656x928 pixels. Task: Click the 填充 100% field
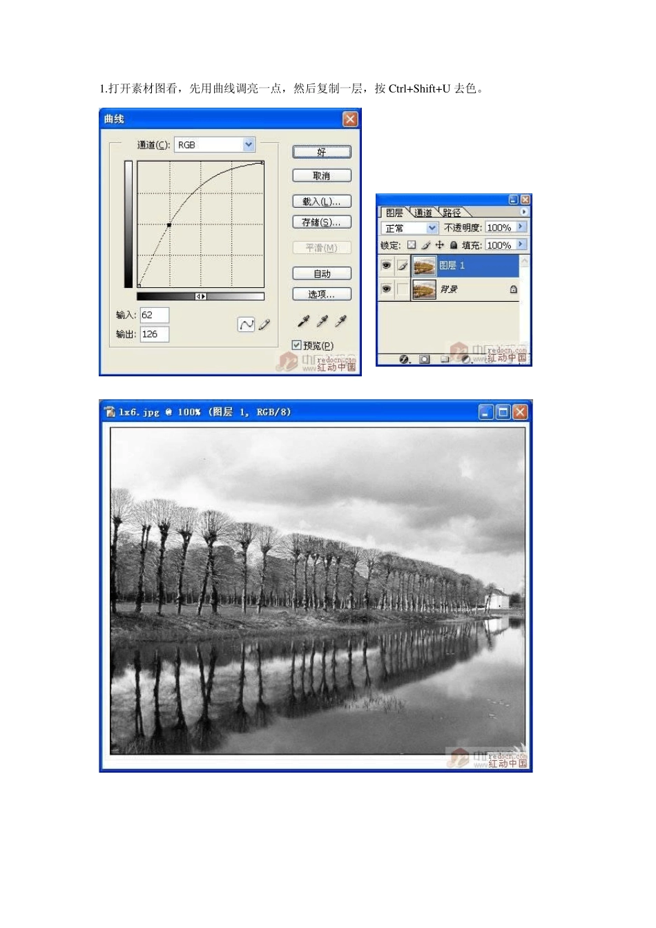[x=500, y=245]
